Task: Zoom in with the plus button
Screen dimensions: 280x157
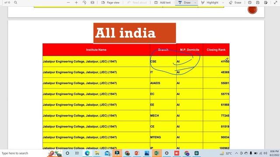Action: click(76, 3)
